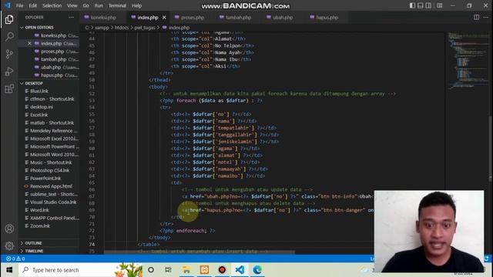The width and height of the screenshot is (493, 277).
Task: Open the Manage gear icon
Action: coord(9,245)
